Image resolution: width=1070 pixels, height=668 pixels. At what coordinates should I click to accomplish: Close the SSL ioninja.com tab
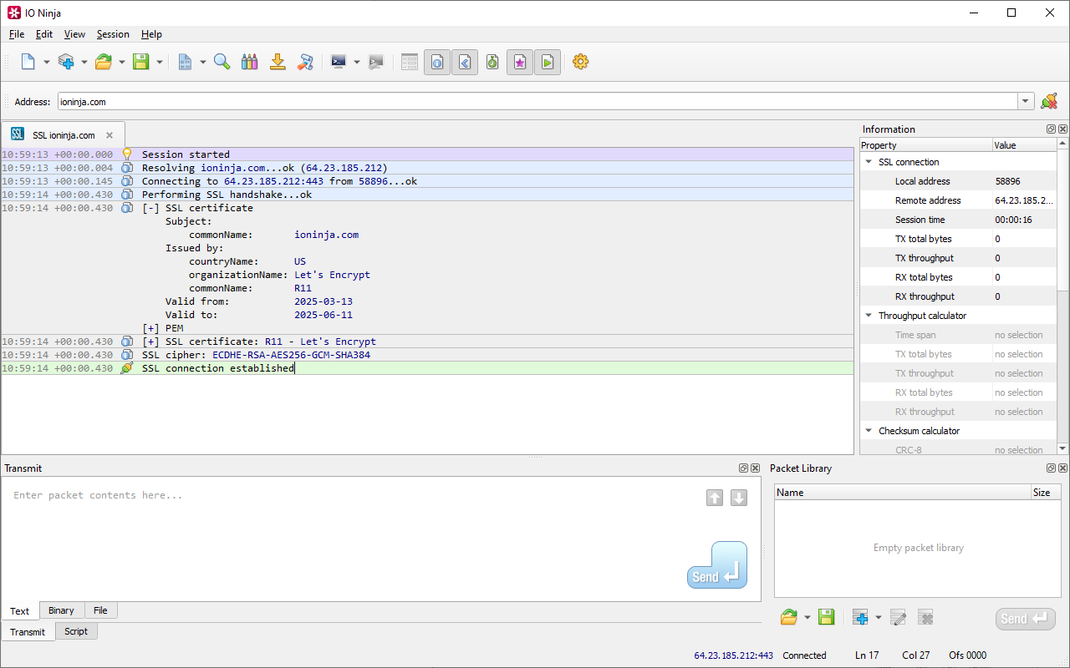click(x=109, y=135)
